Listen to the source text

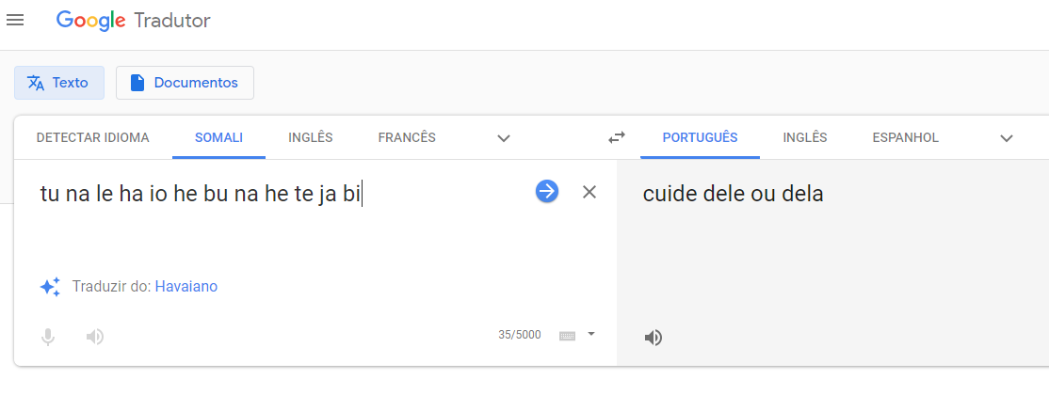(x=95, y=336)
